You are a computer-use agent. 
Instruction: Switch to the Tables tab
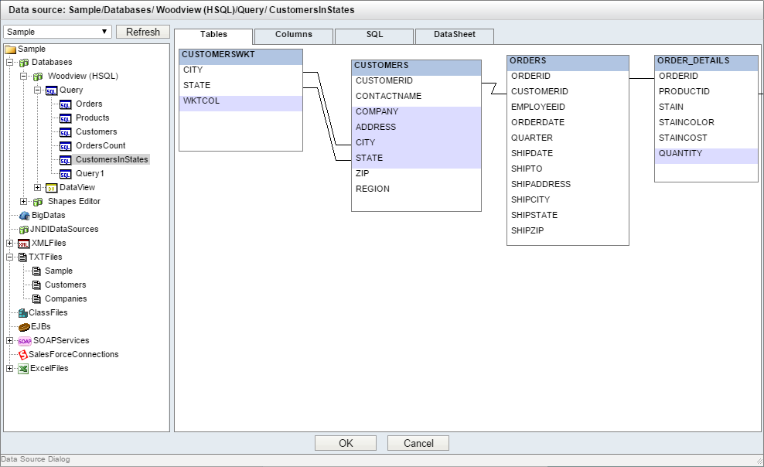pos(213,35)
